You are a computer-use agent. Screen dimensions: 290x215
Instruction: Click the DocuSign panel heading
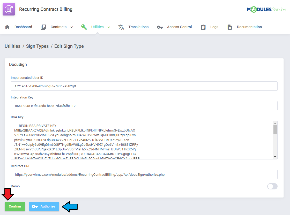(x=18, y=64)
